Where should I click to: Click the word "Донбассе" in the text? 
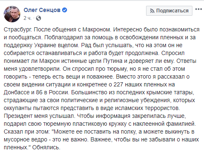coord(17,92)
